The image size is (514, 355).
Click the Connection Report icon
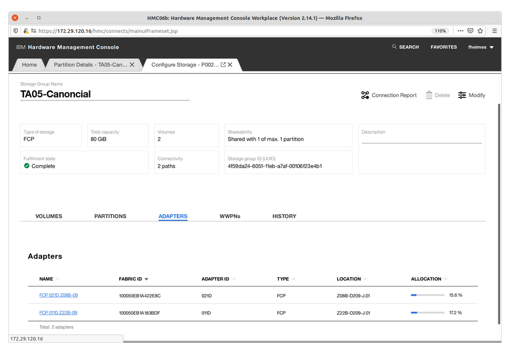click(365, 95)
